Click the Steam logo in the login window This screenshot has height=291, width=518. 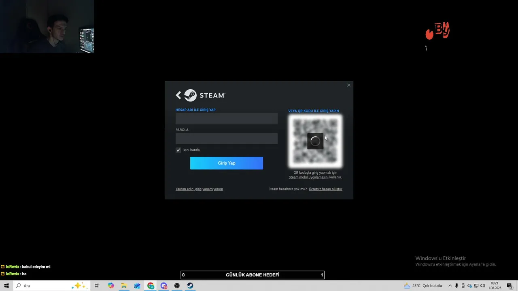point(205,95)
